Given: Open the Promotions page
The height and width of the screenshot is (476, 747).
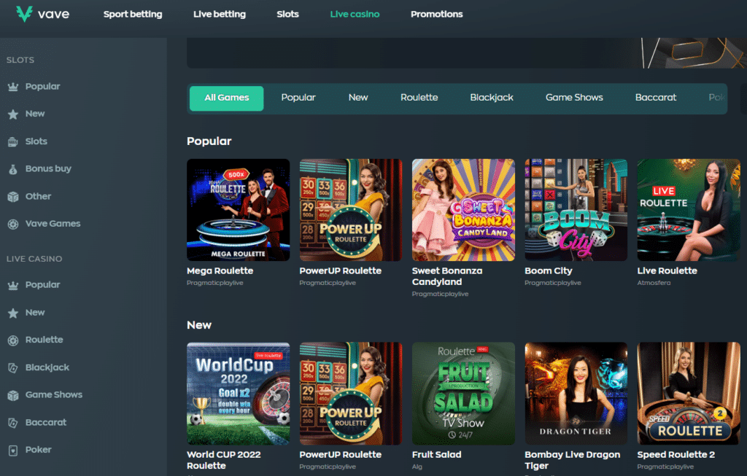Looking at the screenshot, I should pos(437,15).
